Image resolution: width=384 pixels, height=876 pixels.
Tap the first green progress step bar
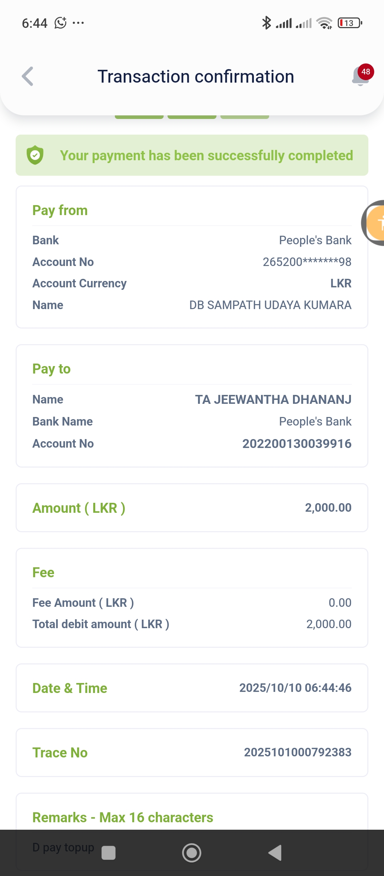pos(139,116)
